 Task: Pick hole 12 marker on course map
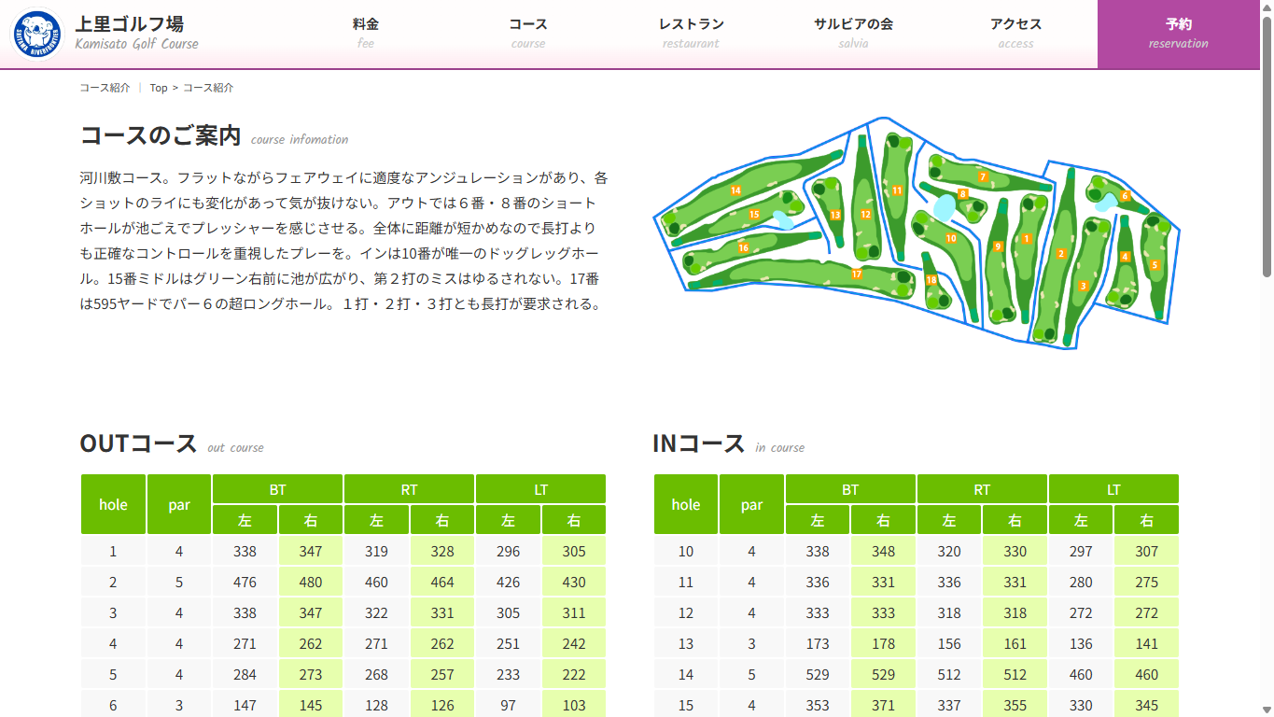click(x=865, y=215)
